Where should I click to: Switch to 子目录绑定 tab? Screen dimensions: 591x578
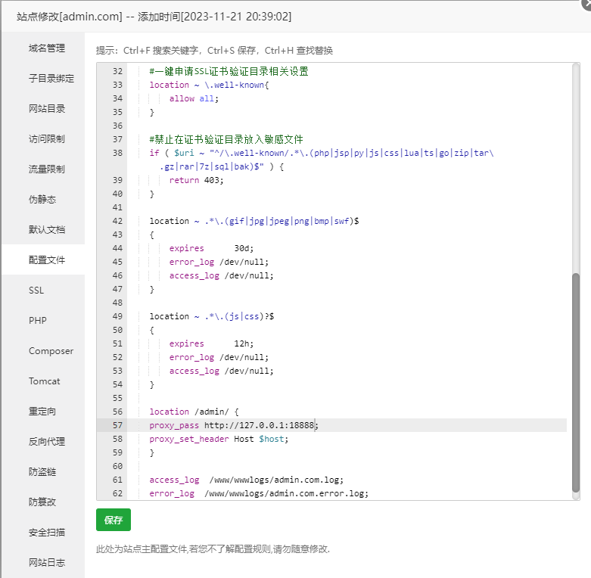pyautogui.click(x=51, y=79)
